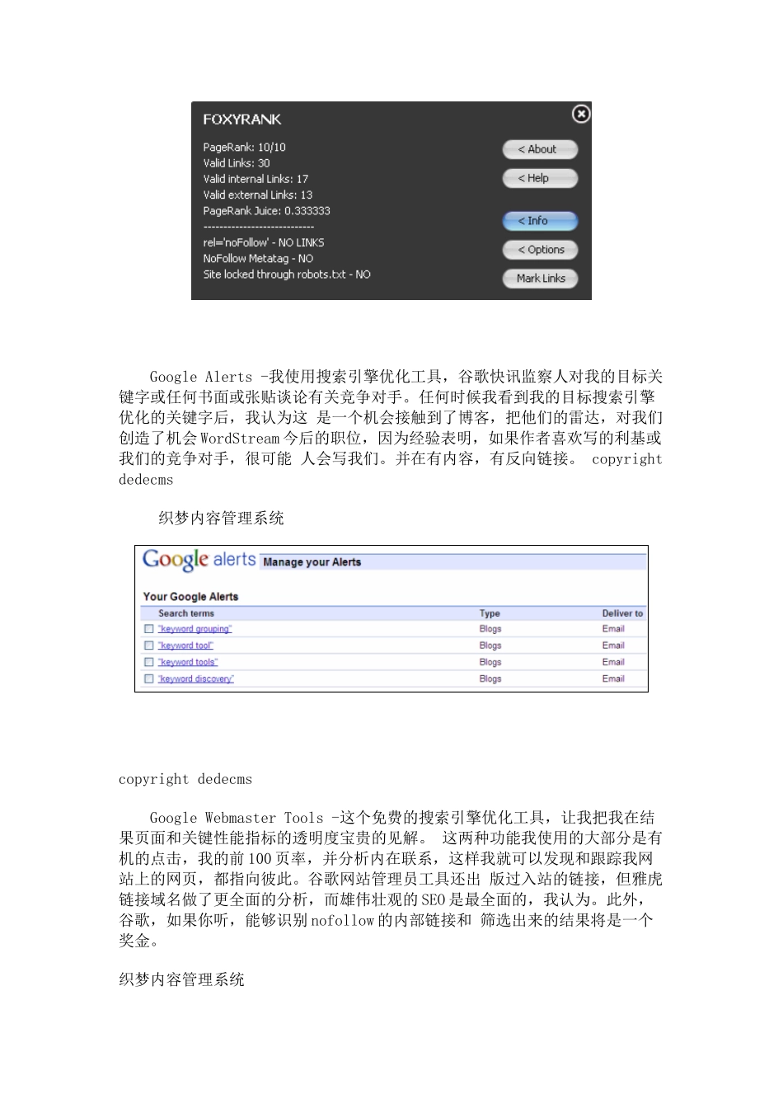Viewport: 783px width, 1108px height.
Task: Click the Help button in FoxyRank
Action: [541, 178]
